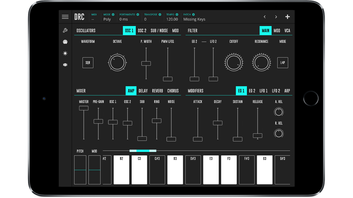The image size is (353, 198).
Task: Open Portamento settings gear
Action: click(138, 14)
